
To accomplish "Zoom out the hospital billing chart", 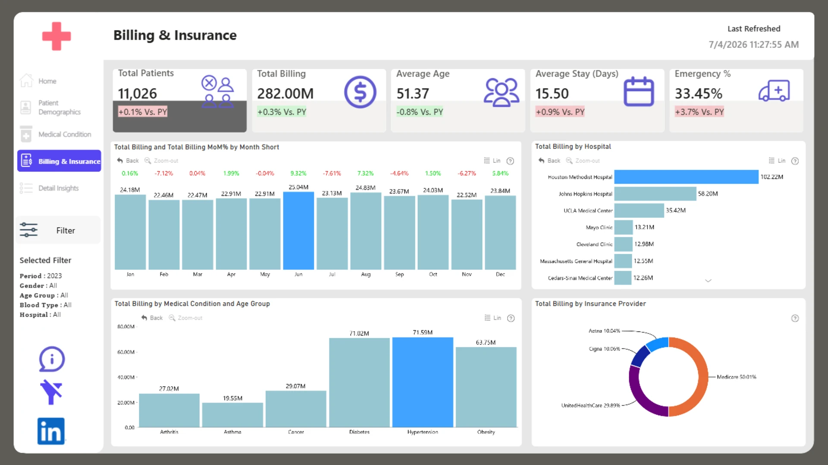I will [583, 161].
